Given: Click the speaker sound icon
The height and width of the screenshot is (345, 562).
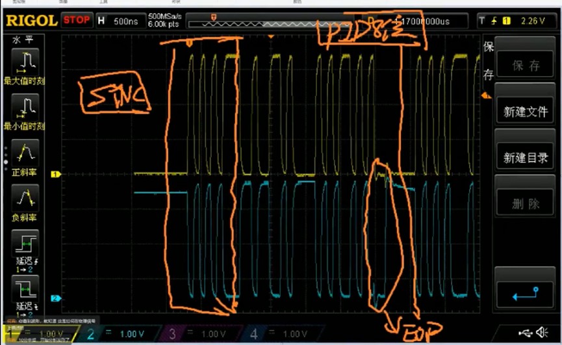Looking at the screenshot, I should coord(541,333).
